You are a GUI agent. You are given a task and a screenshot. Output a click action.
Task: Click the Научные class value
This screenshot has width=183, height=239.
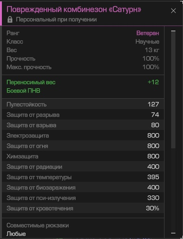[147, 42]
